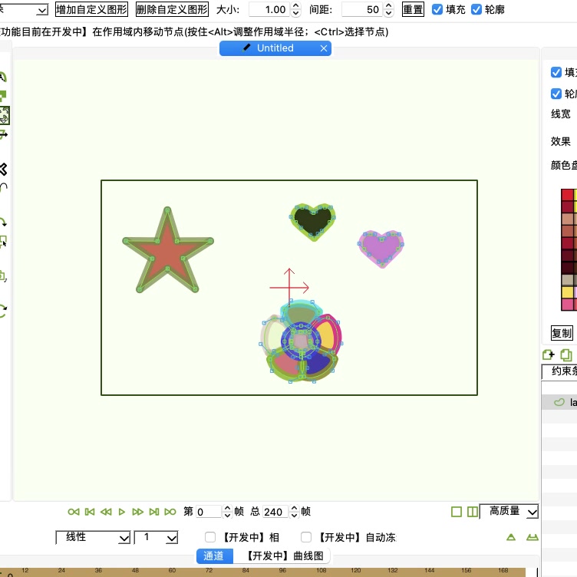Expand the dropdown showing value 1
Image resolution: width=577 pixels, height=577 pixels.
157,538
